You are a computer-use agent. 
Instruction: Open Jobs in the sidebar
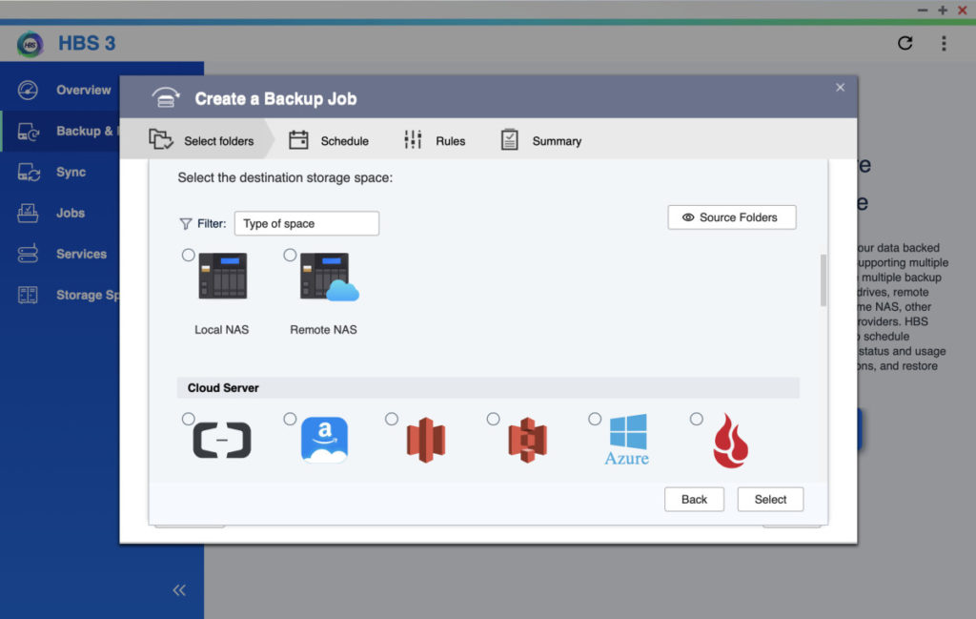coord(71,213)
